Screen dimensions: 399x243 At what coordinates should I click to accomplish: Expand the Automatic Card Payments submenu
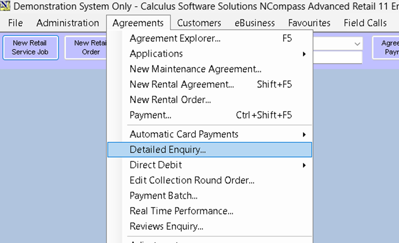pyautogui.click(x=184, y=134)
